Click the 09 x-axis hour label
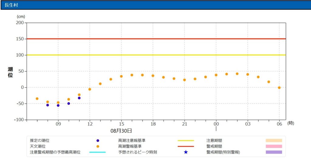The width and height of the screenshot is (311, 160). (58, 124)
